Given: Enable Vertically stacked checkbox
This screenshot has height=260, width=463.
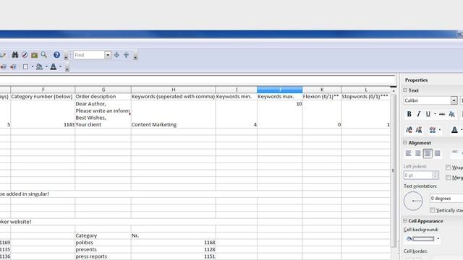Looking at the screenshot, I should pyautogui.click(x=433, y=210).
